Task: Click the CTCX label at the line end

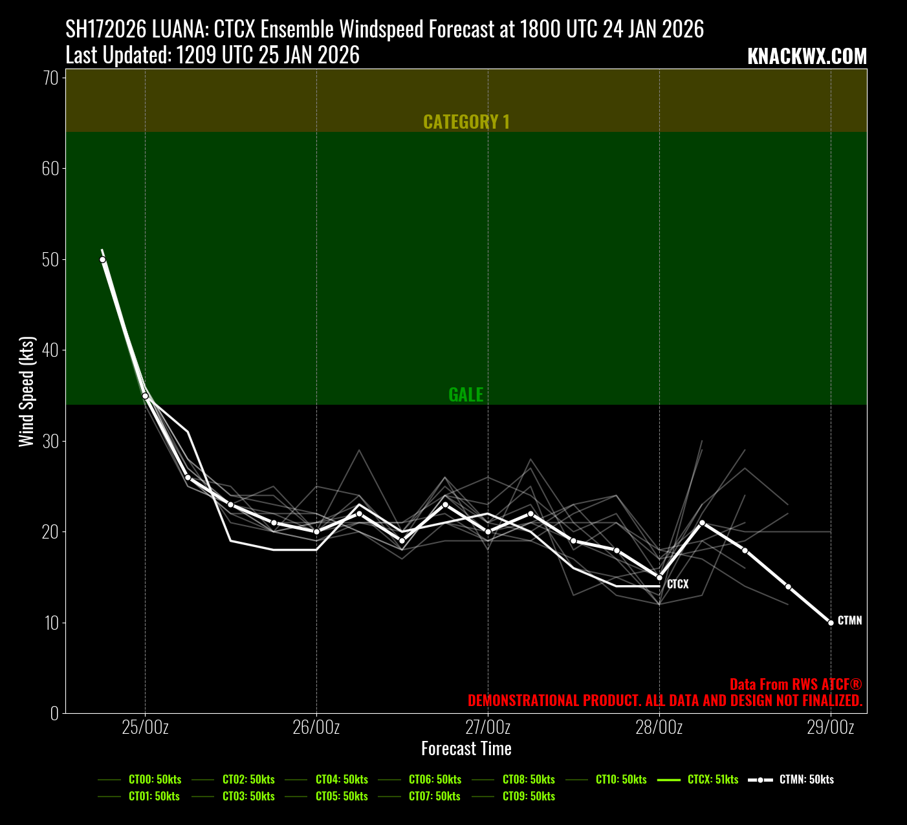Action: point(677,584)
